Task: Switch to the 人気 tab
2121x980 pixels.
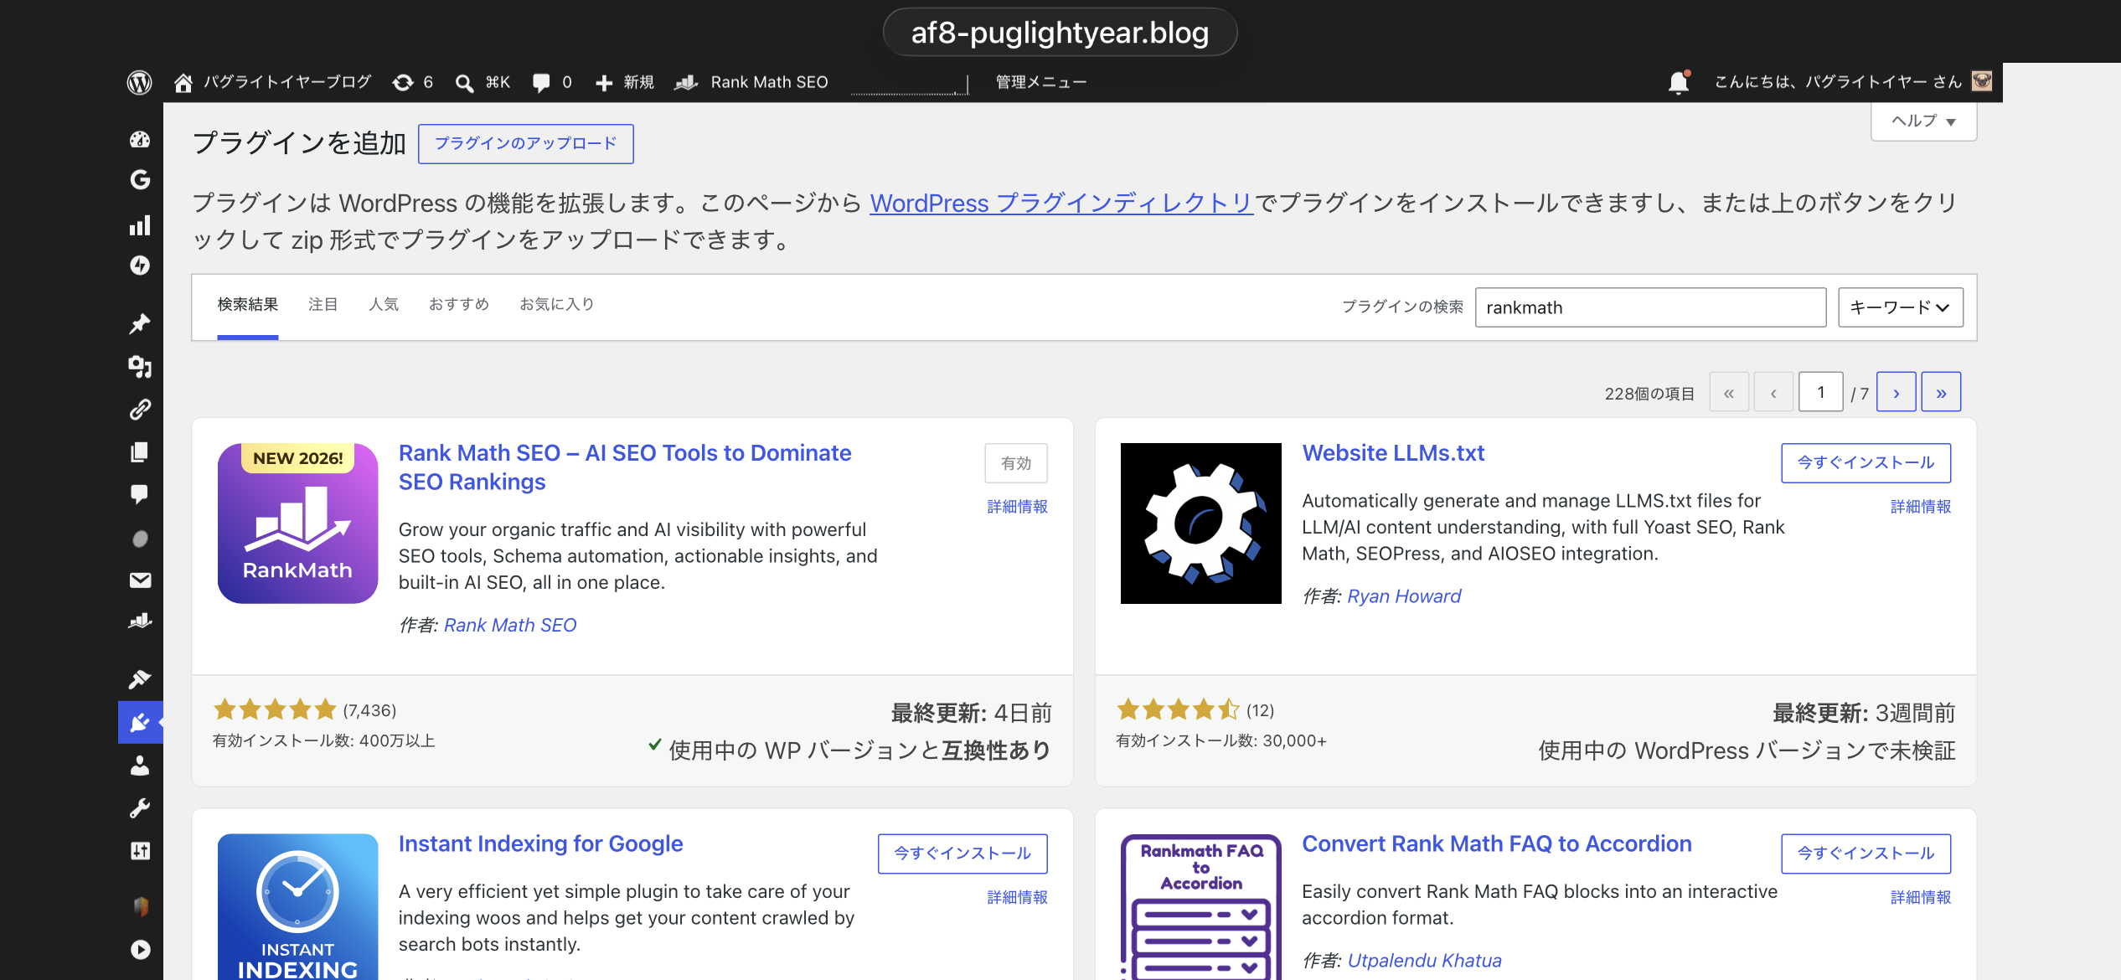Action: pos(384,305)
